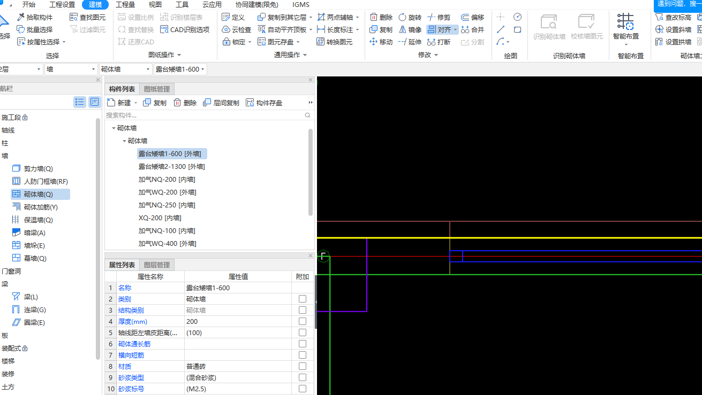The image size is (702, 395).
Task: Select the 拾取构件 pick component tool
Action: tap(34, 18)
